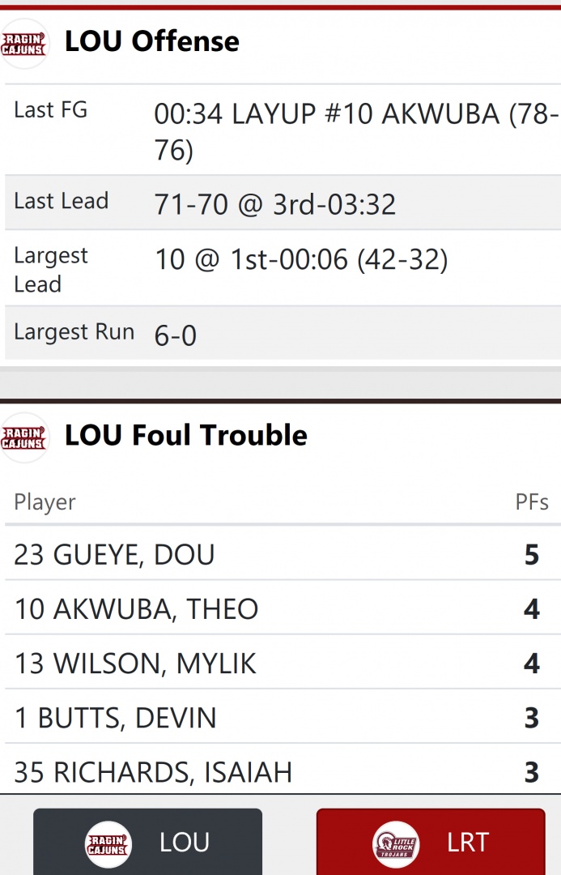Screen dimensions: 561x875
Task: Switch to the LOU team tab
Action: (147, 843)
